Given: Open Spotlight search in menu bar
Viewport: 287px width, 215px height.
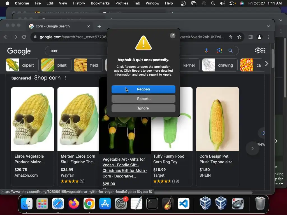Looking at the screenshot, I should tap(213, 3).
